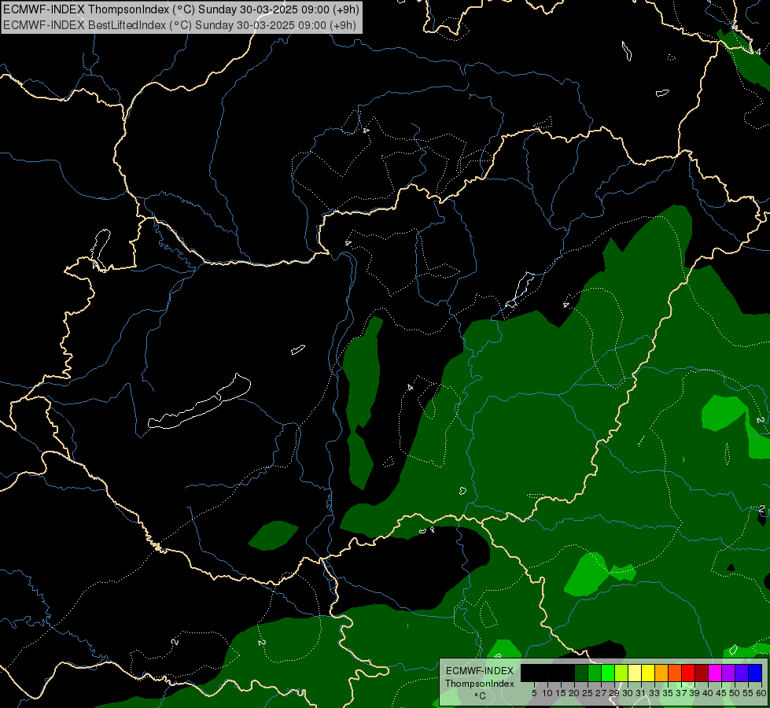Click the legend tick label 15
770x708 pixels.
click(561, 693)
